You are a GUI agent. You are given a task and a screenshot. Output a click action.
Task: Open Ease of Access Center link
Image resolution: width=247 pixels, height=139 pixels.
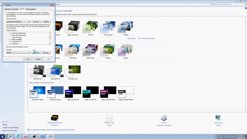point(10,131)
